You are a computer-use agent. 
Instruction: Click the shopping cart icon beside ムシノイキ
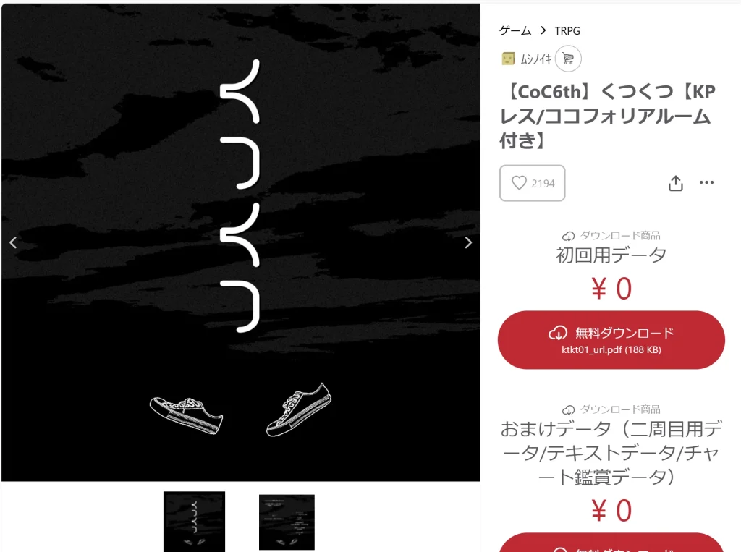[568, 59]
